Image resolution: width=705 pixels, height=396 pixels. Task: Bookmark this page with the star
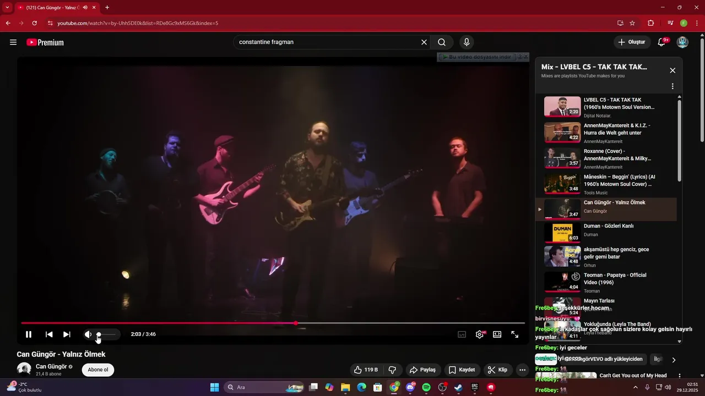pos(632,23)
